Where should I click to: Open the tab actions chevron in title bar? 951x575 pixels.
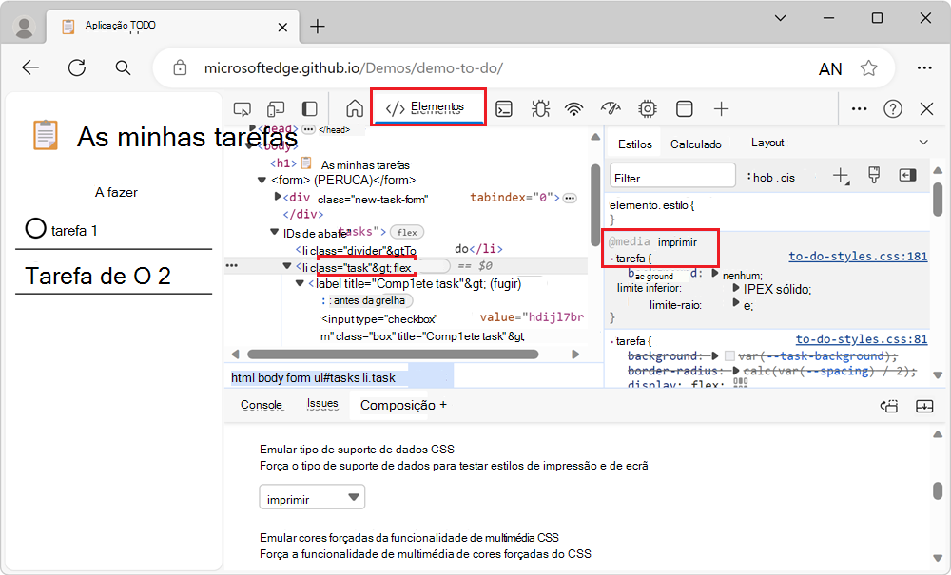[x=781, y=18]
